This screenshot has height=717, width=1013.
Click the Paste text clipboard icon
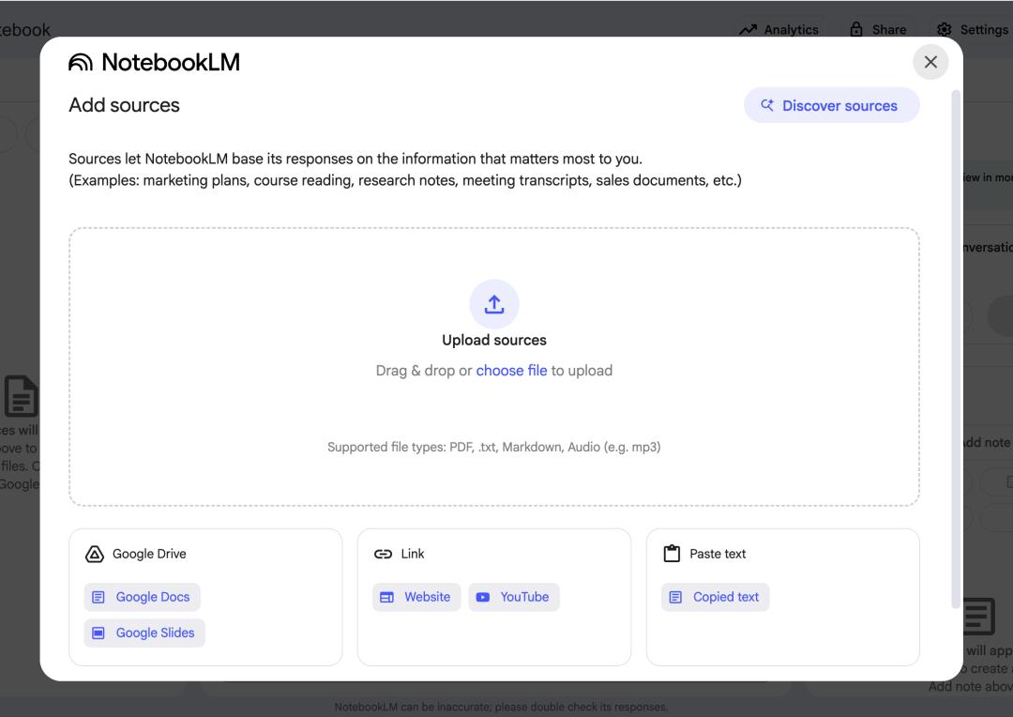pos(672,554)
